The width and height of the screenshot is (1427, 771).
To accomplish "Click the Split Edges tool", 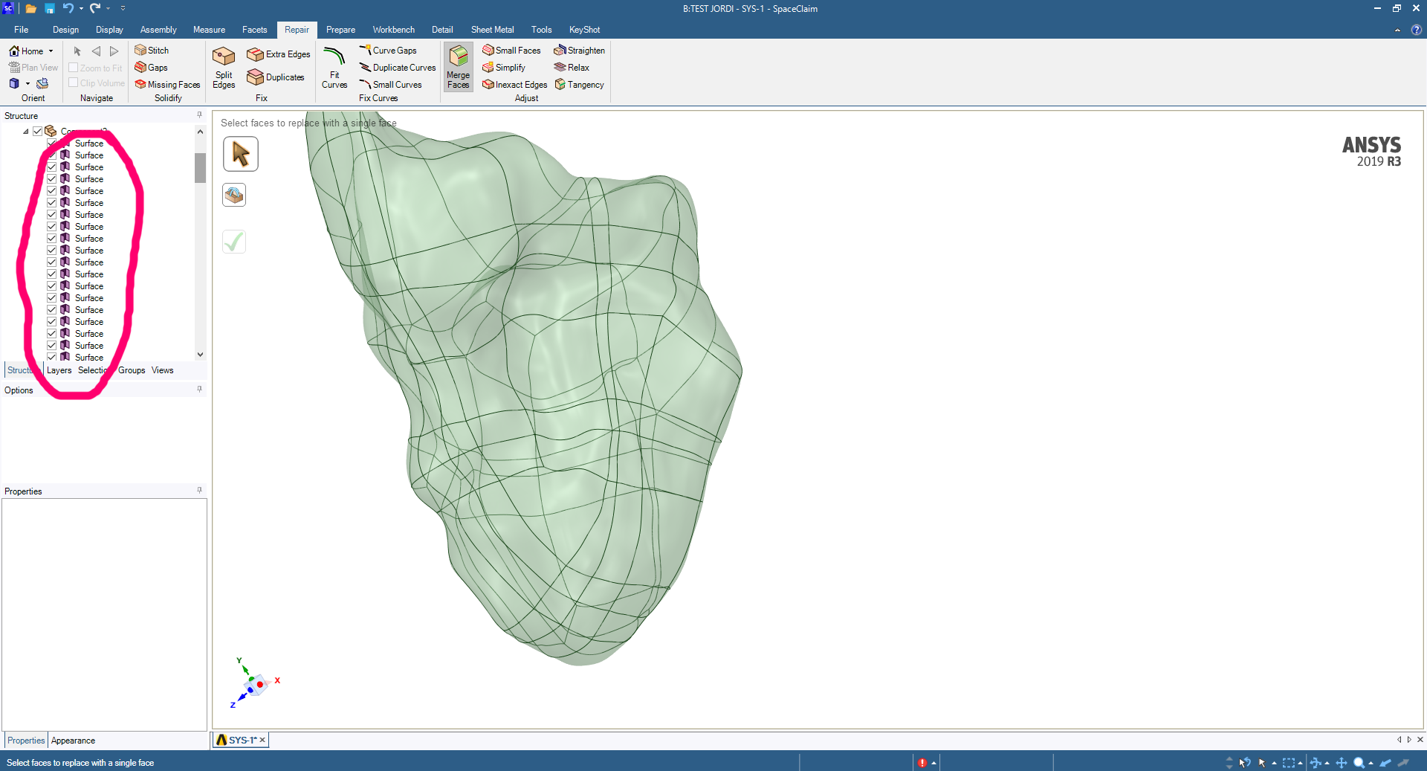I will (224, 68).
